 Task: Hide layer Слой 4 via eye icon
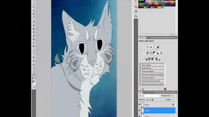click(x=139, y=105)
